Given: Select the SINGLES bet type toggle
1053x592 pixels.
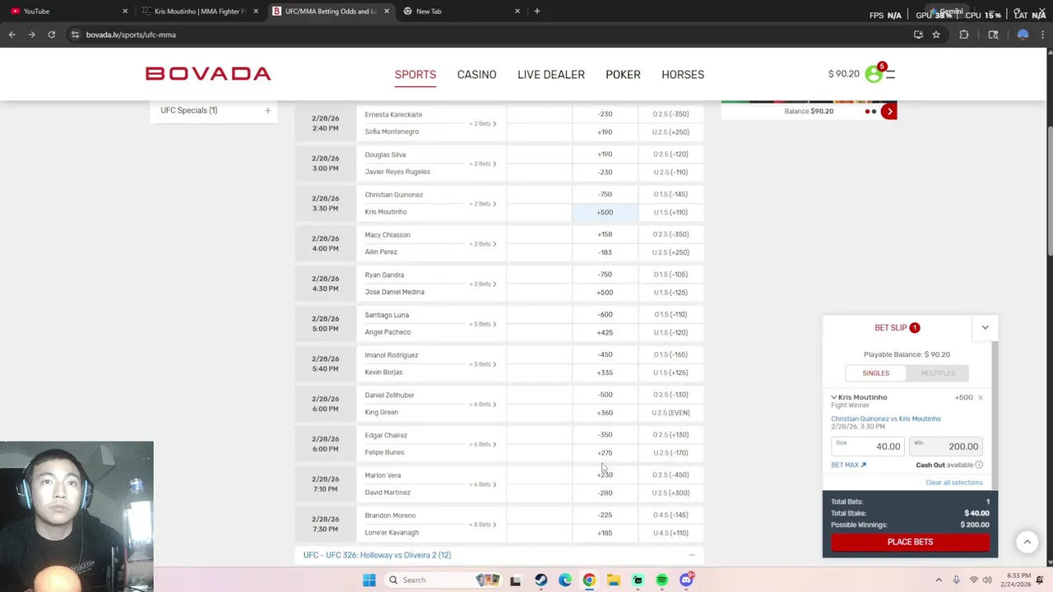Looking at the screenshot, I should tap(875, 373).
